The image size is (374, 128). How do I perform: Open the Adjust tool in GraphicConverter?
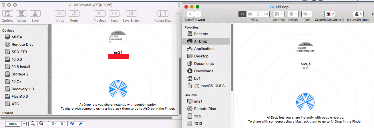tap(21, 13)
